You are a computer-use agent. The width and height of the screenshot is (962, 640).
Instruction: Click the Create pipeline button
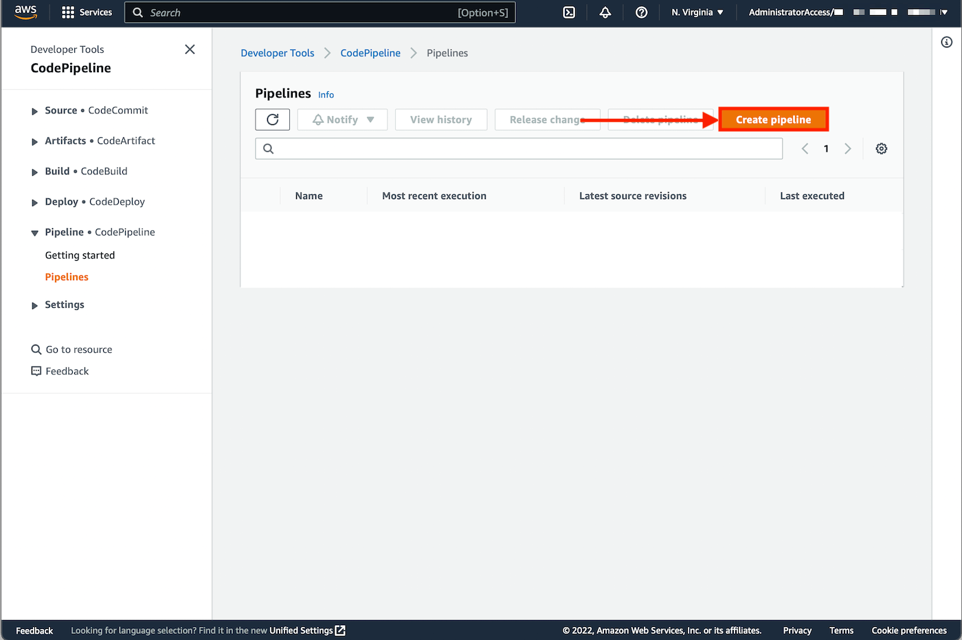tap(773, 119)
